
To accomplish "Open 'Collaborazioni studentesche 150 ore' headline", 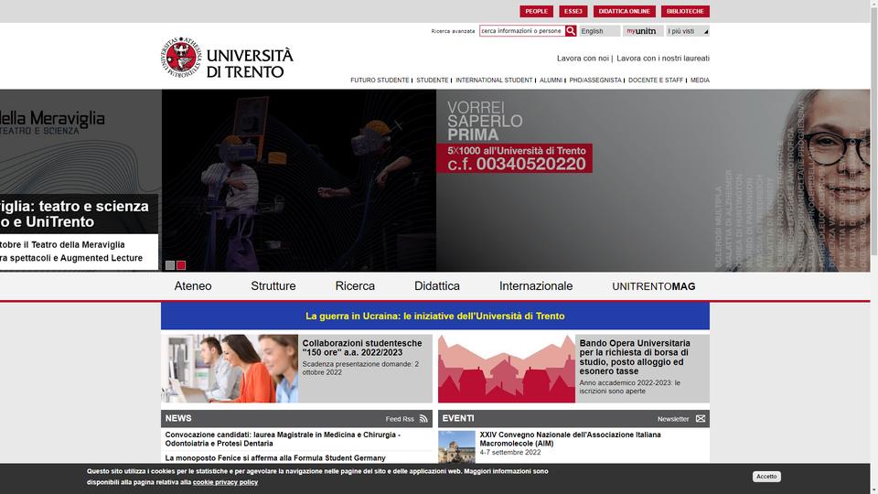I will pyautogui.click(x=362, y=348).
